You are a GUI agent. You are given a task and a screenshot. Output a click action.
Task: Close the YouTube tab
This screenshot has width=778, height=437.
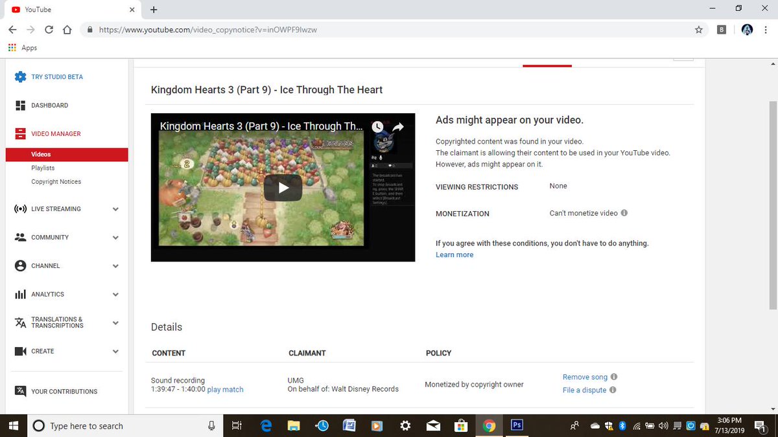[132, 10]
